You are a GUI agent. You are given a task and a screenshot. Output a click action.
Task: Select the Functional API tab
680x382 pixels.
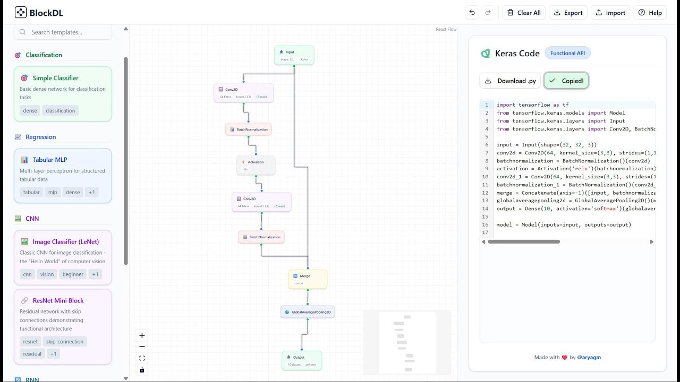pos(567,53)
